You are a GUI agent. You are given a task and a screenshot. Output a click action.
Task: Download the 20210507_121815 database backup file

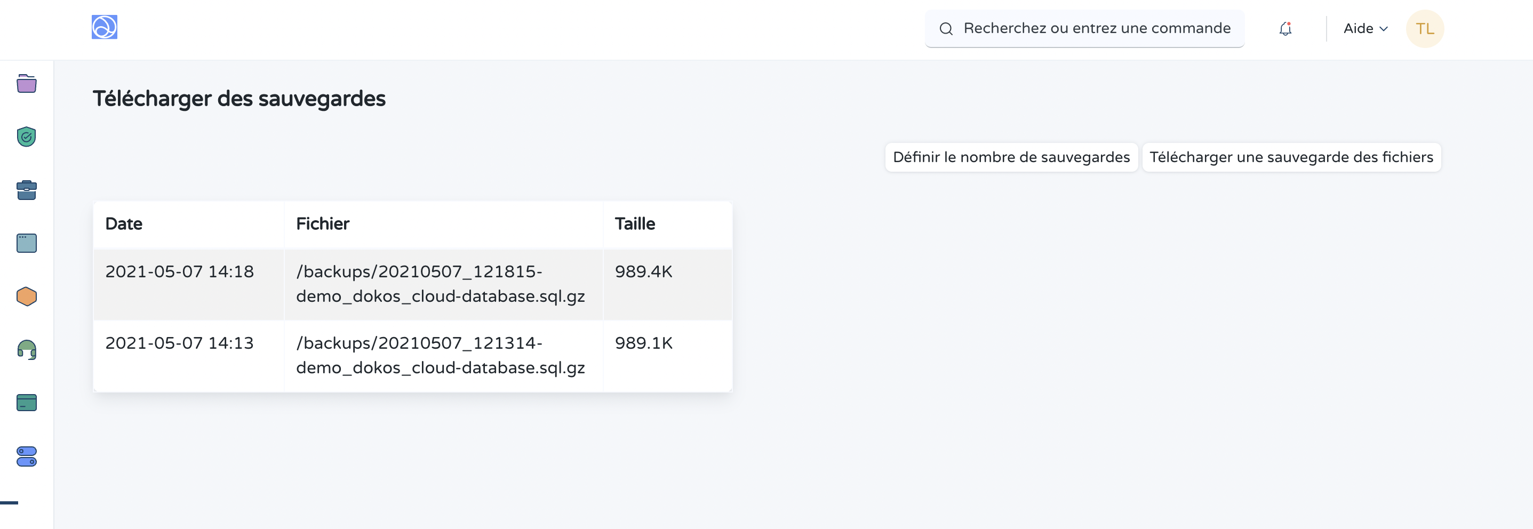click(x=440, y=284)
